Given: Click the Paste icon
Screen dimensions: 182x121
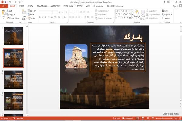Looking at the screenshot, I should (x=3, y=12).
